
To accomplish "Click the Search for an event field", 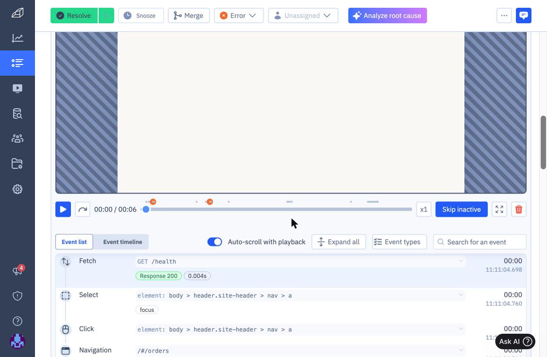I will click(x=479, y=242).
